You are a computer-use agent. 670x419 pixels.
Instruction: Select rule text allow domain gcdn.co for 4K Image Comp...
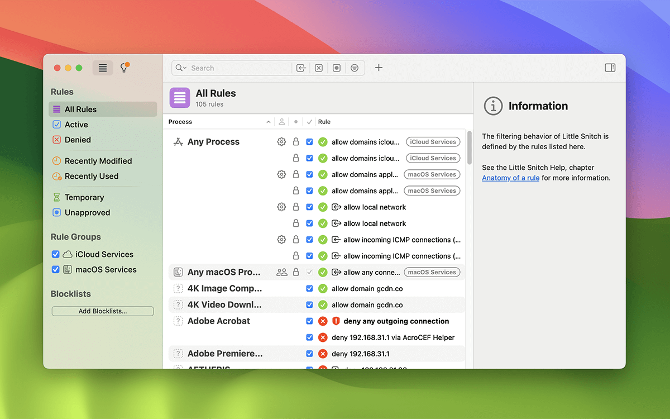click(367, 289)
